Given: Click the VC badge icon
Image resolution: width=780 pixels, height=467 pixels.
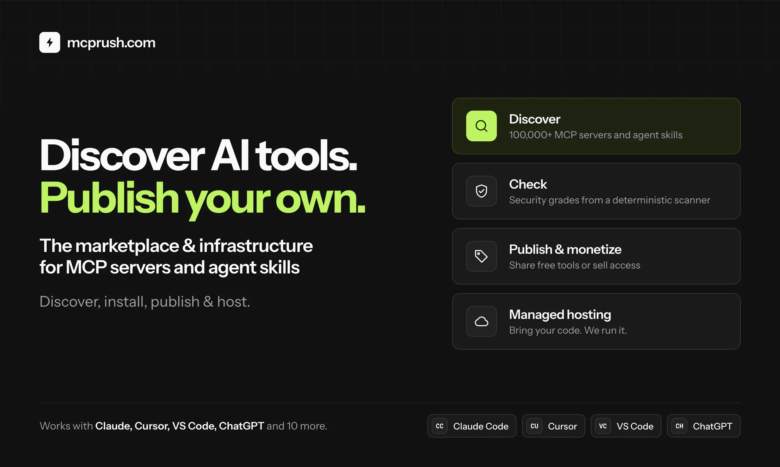Looking at the screenshot, I should pyautogui.click(x=603, y=426).
